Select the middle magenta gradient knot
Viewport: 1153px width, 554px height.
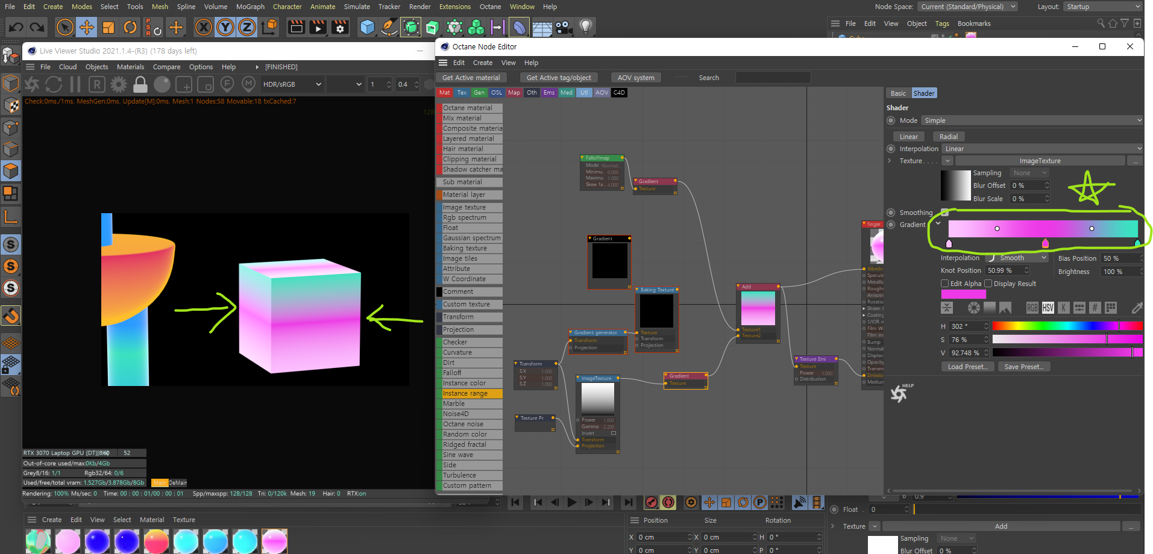(x=1045, y=243)
